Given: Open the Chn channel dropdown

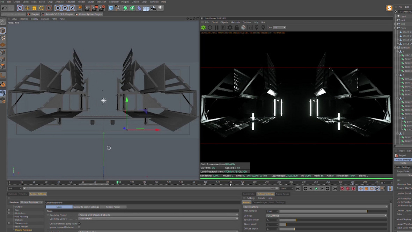Looking at the screenshot, I should pos(279,28).
